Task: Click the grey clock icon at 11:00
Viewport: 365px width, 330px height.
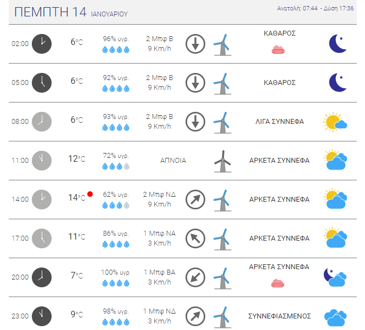Action: [x=42, y=161]
